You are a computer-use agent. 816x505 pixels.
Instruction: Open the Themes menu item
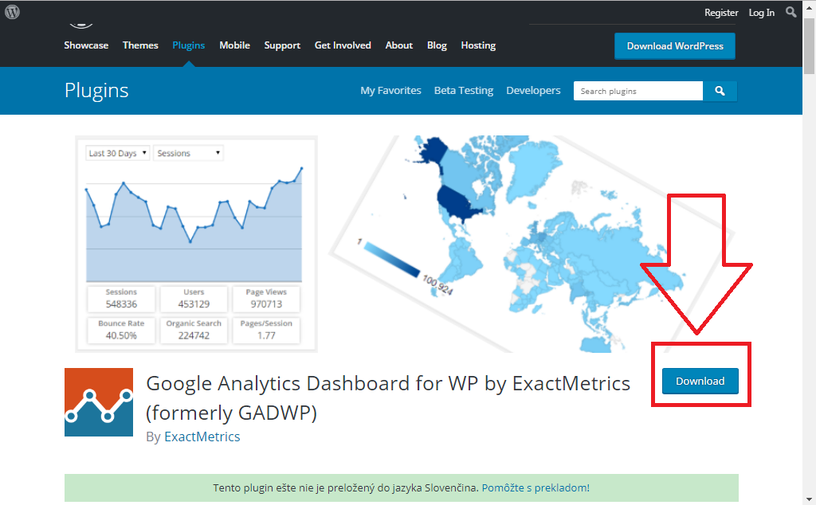pos(140,45)
